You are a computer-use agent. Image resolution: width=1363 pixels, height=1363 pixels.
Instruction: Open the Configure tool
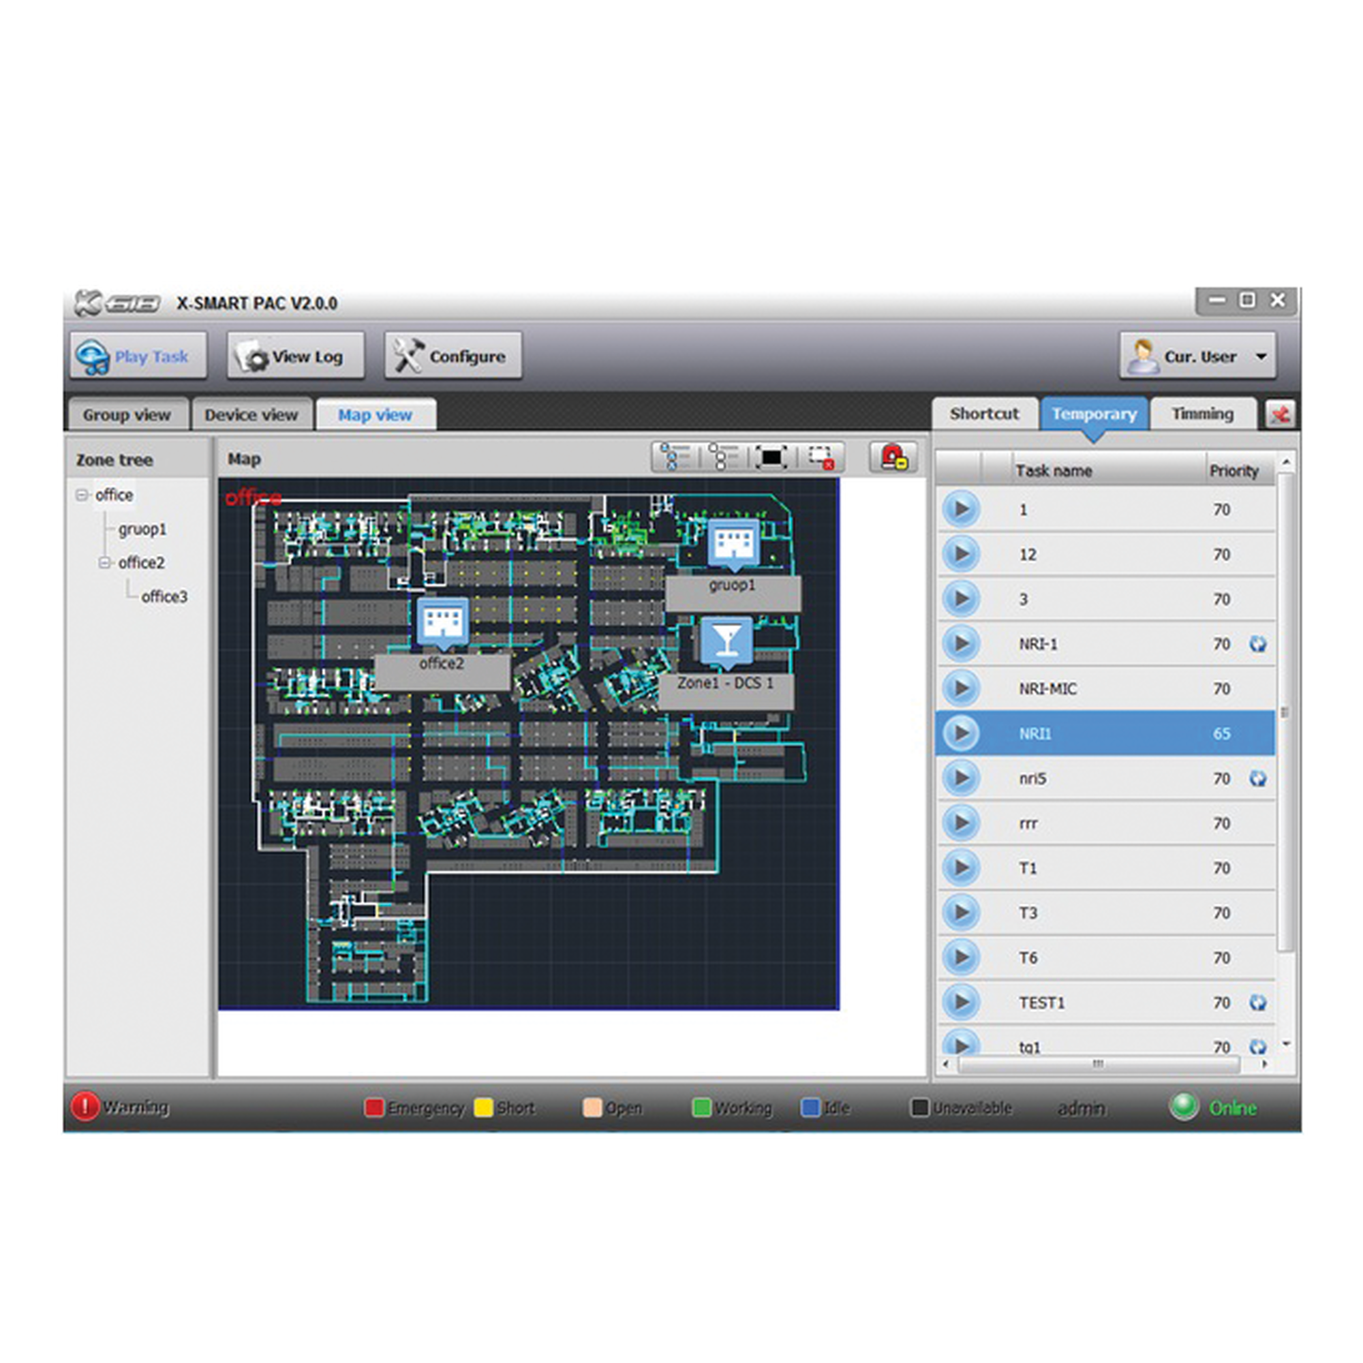pos(453,356)
